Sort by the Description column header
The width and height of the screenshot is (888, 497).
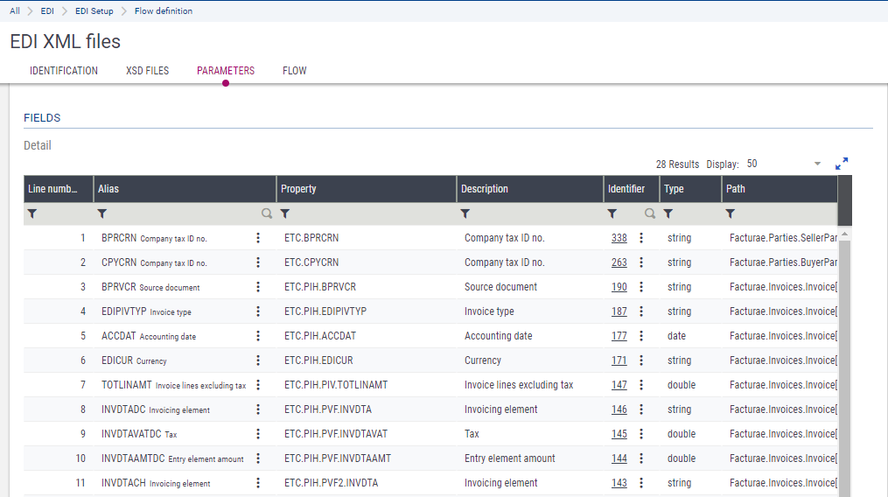(x=485, y=189)
